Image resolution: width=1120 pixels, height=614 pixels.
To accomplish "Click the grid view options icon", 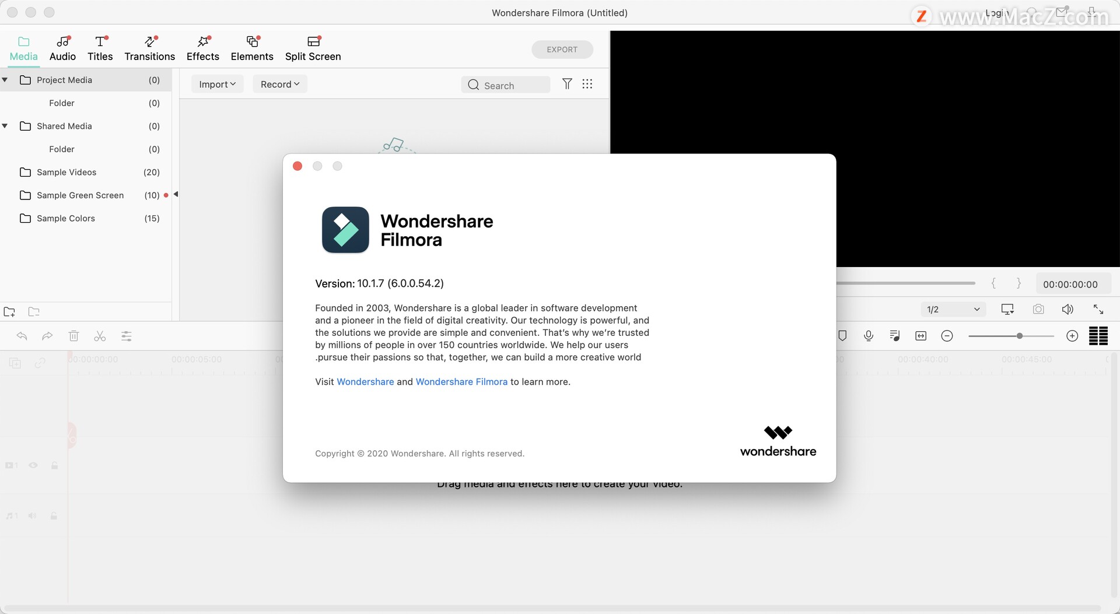I will coord(587,84).
